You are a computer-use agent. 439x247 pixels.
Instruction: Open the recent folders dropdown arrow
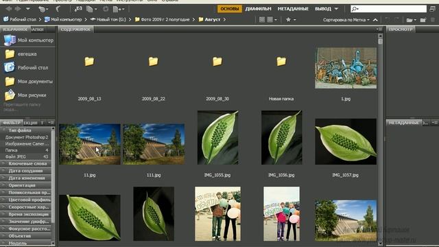point(28,9)
